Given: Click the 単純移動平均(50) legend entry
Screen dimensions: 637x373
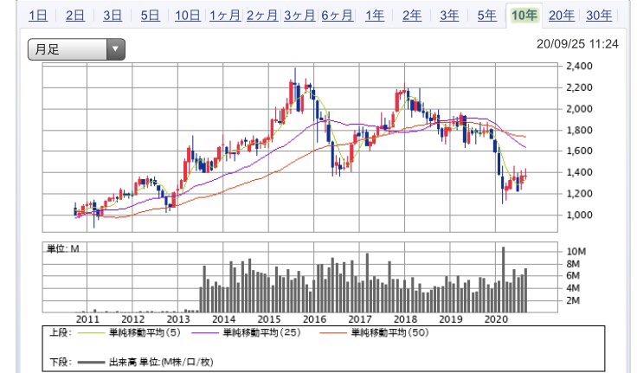Looking at the screenshot, I should 389,333.
